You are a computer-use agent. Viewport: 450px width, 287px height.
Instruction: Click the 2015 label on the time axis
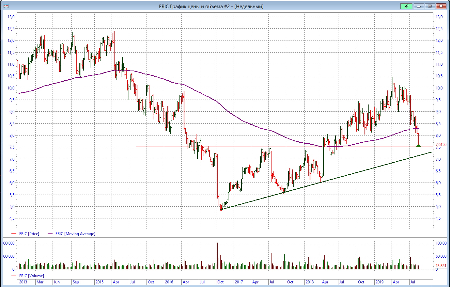coord(99,282)
